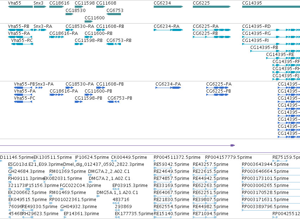The height and width of the screenshot is (219, 300).
Task: Click the CG6234-PA protein label
Action: 168,84
